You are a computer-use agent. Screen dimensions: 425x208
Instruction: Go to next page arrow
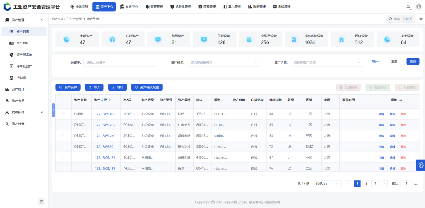tap(384, 184)
